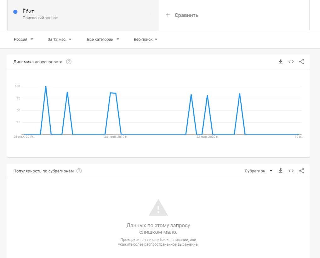Image resolution: width=320 pixels, height=258 pixels.
Task: Click help icon beside Популярность по субрегионам
Action: [x=79, y=171]
